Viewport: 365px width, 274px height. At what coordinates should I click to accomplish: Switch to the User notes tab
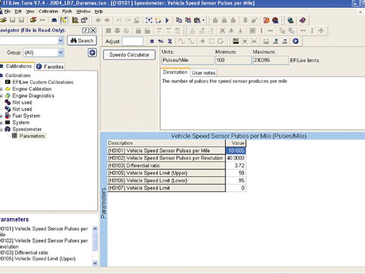click(204, 73)
